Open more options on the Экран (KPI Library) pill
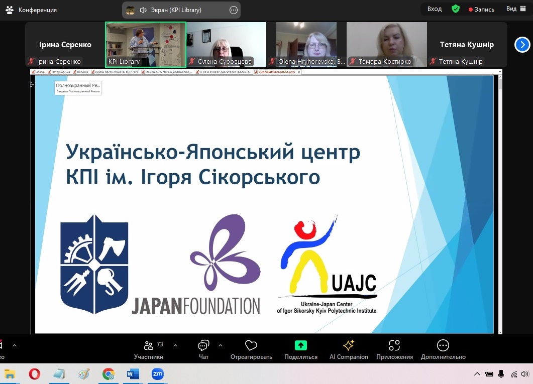The width and height of the screenshot is (533, 384). (234, 10)
